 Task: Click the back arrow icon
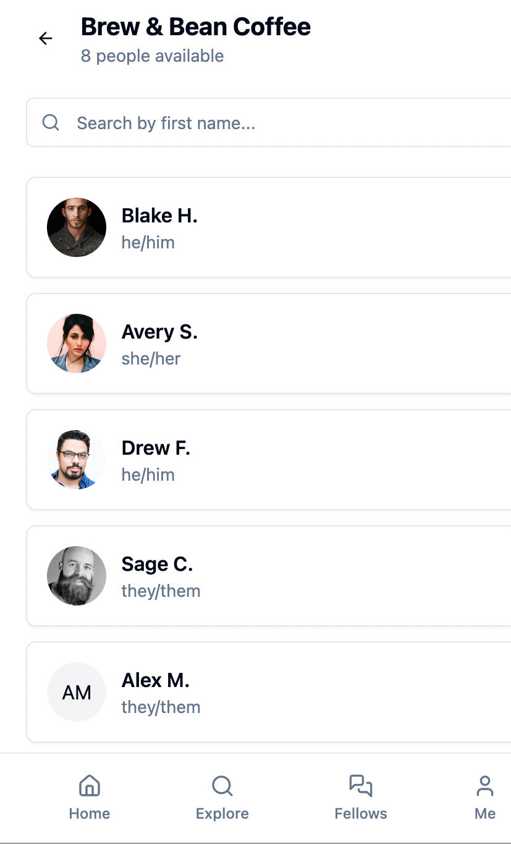coord(46,38)
